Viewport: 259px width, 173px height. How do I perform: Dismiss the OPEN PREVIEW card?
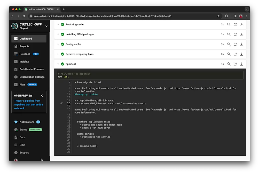click(42, 96)
